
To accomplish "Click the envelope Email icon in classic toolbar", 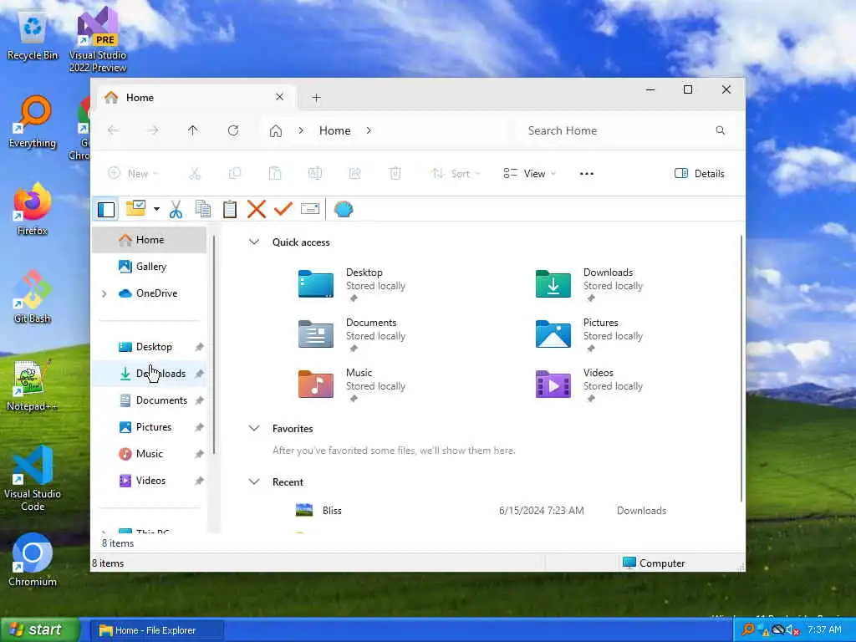I will 310,208.
